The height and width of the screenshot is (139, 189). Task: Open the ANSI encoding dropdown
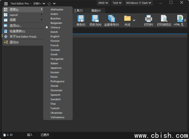click(103, 3)
